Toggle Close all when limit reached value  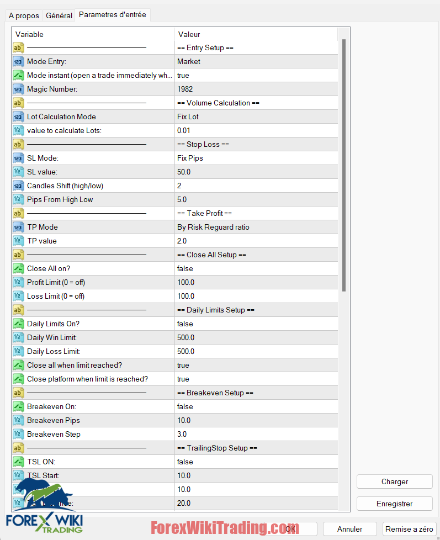[x=257, y=365]
